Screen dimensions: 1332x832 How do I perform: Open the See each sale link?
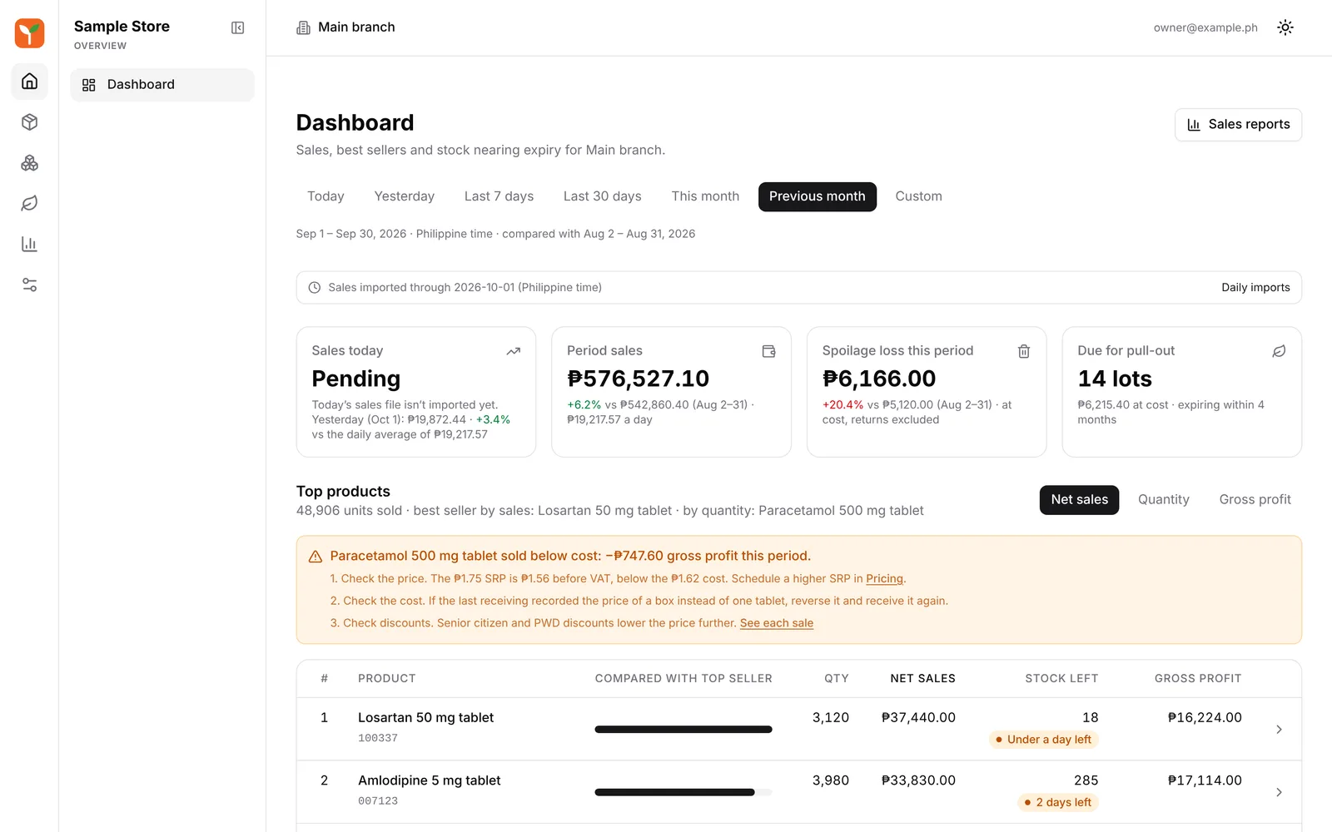coord(777,623)
